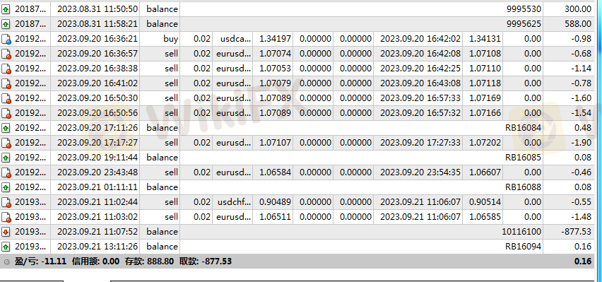Screen dimensions: 602x282
Task: Click comment 9995625
Action: [524, 24]
